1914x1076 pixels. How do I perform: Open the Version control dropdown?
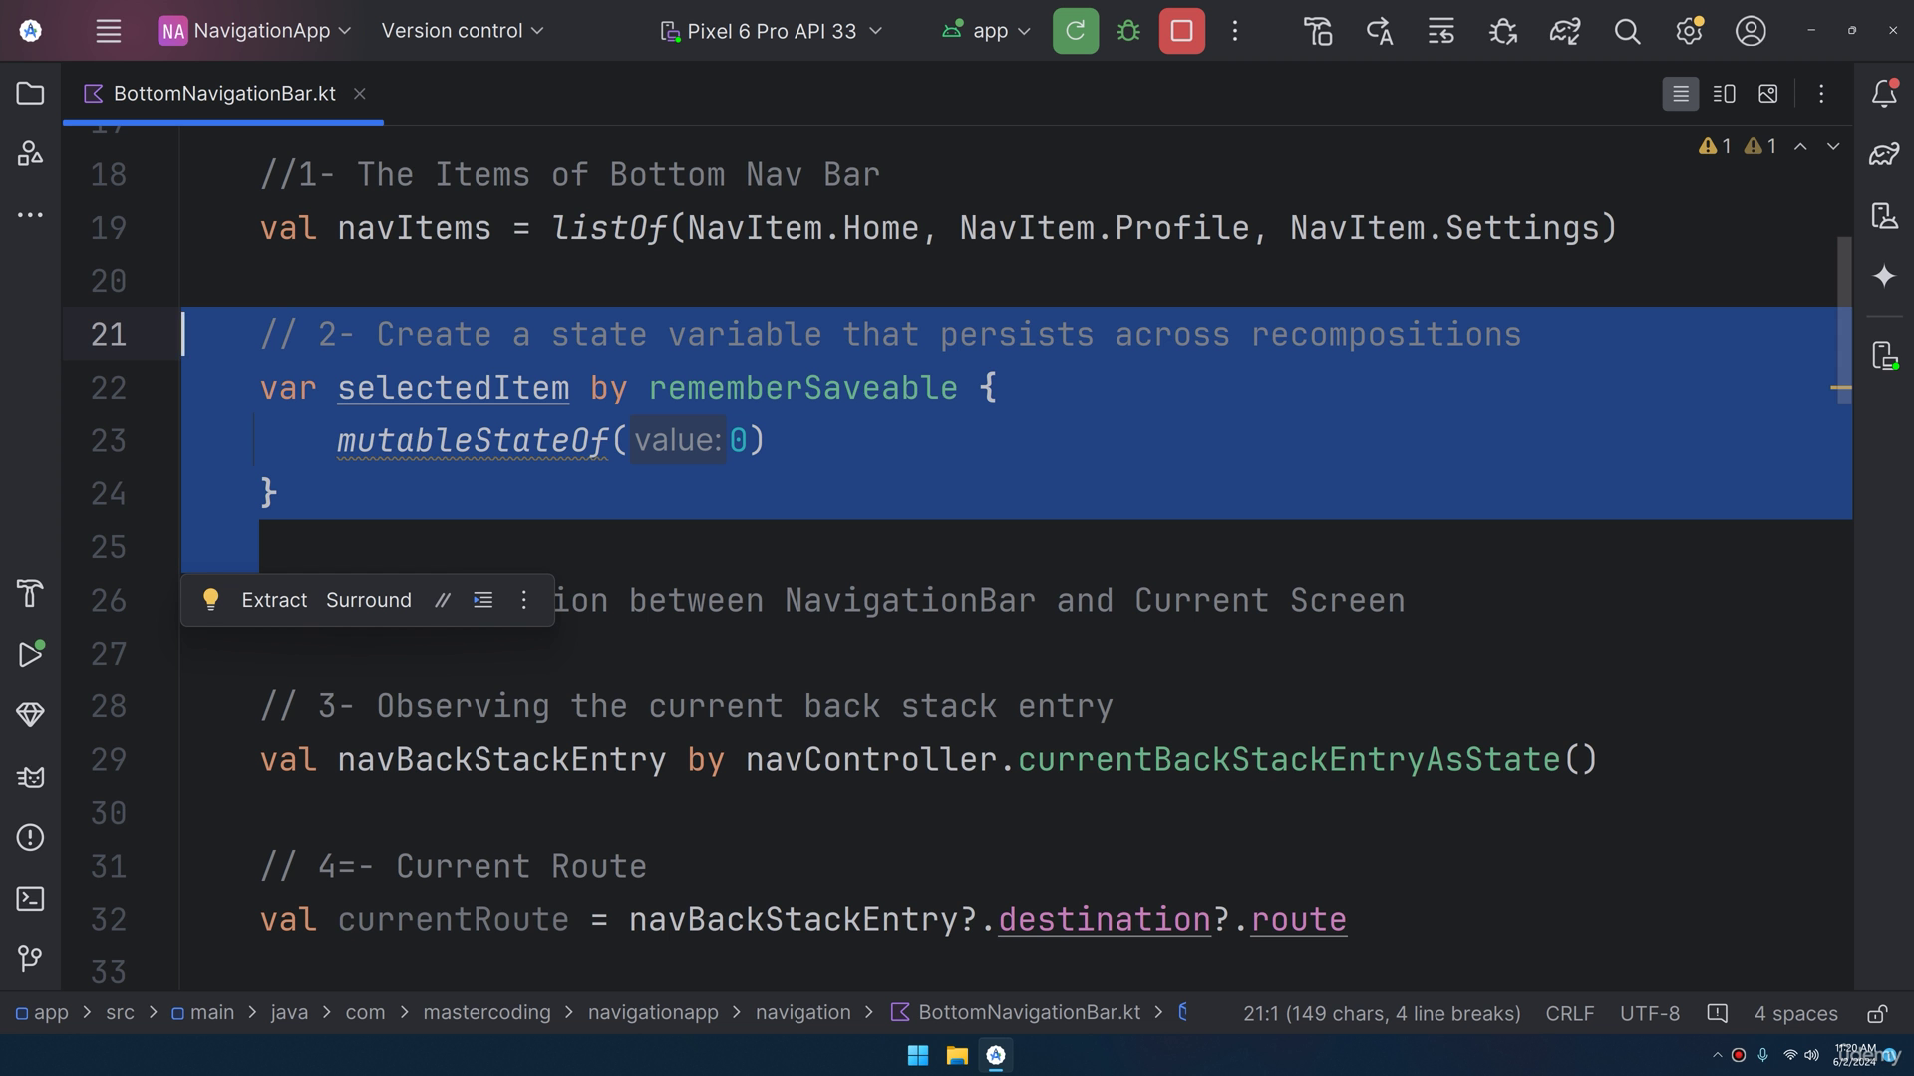(x=463, y=31)
